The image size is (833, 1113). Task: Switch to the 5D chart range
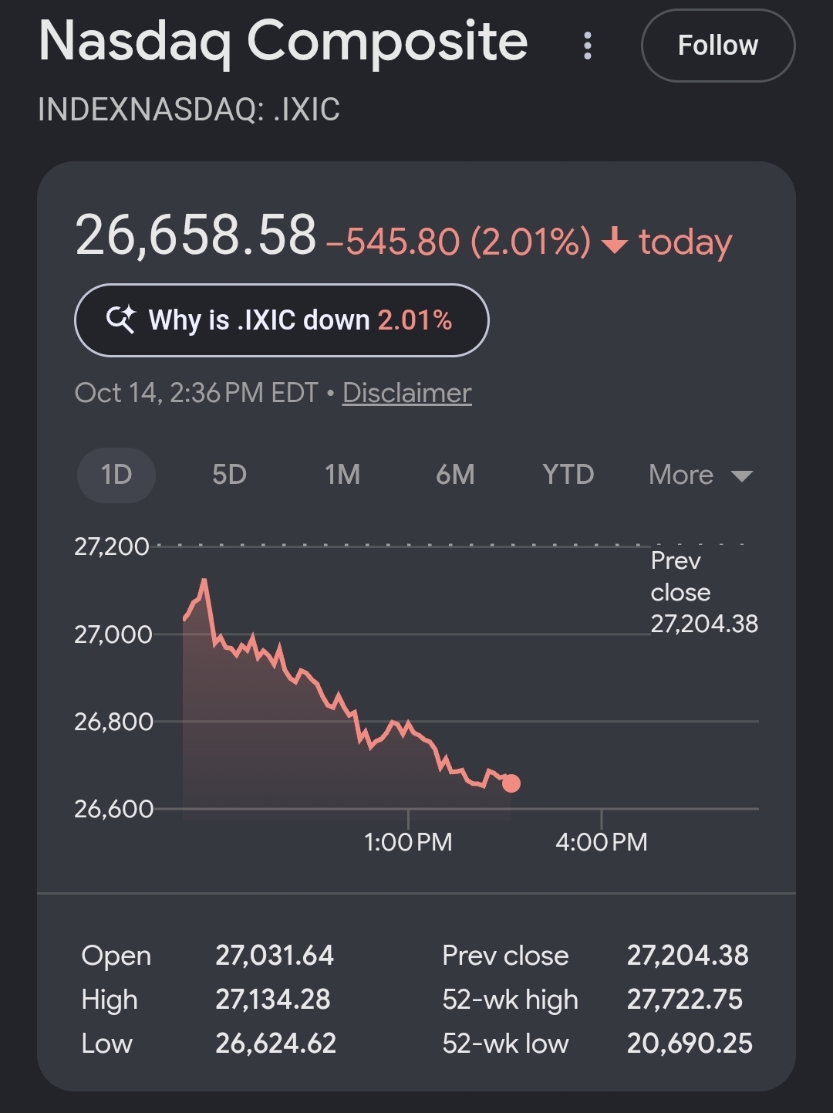[x=229, y=474]
